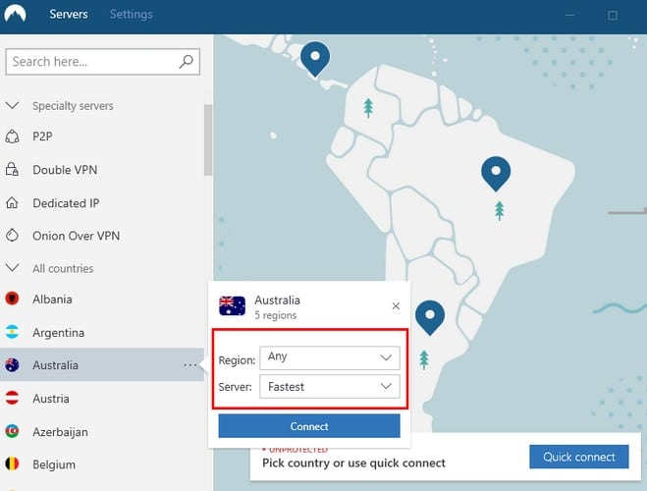Click the sidebar scrollbar thumb

pyautogui.click(x=208, y=140)
